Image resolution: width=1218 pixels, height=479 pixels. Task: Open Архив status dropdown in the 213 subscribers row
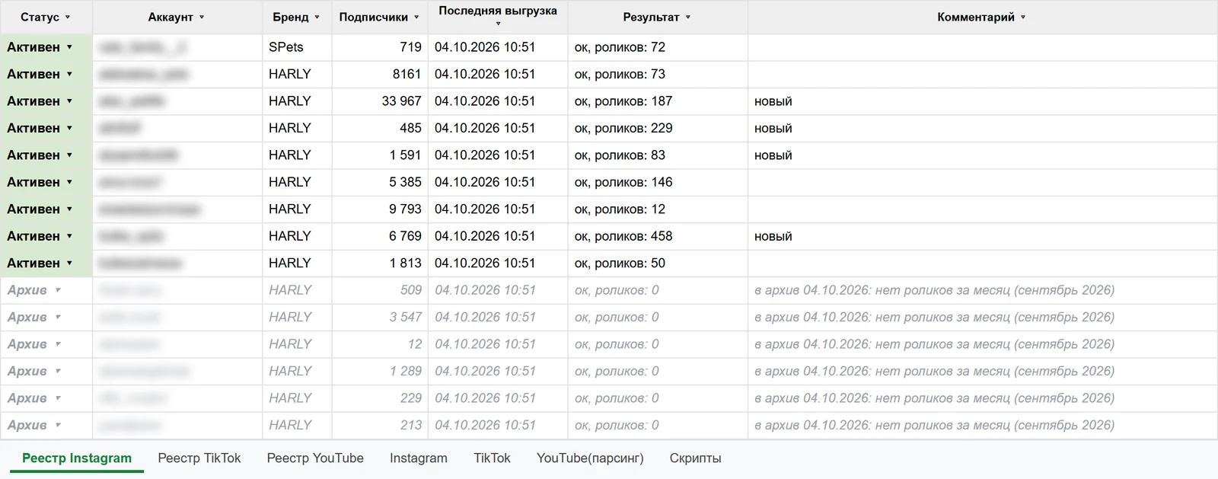(x=58, y=426)
